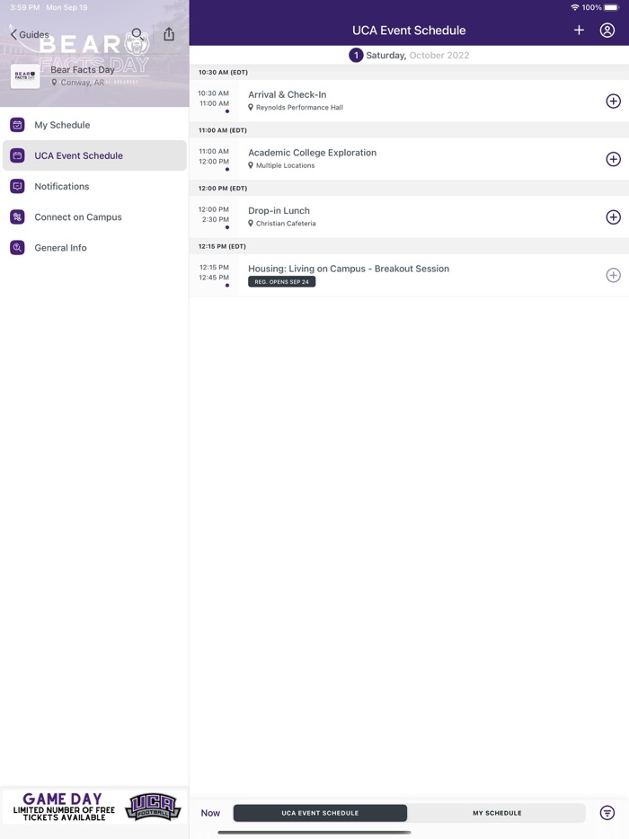Open General Info section
The width and height of the screenshot is (629, 839).
[x=60, y=247]
